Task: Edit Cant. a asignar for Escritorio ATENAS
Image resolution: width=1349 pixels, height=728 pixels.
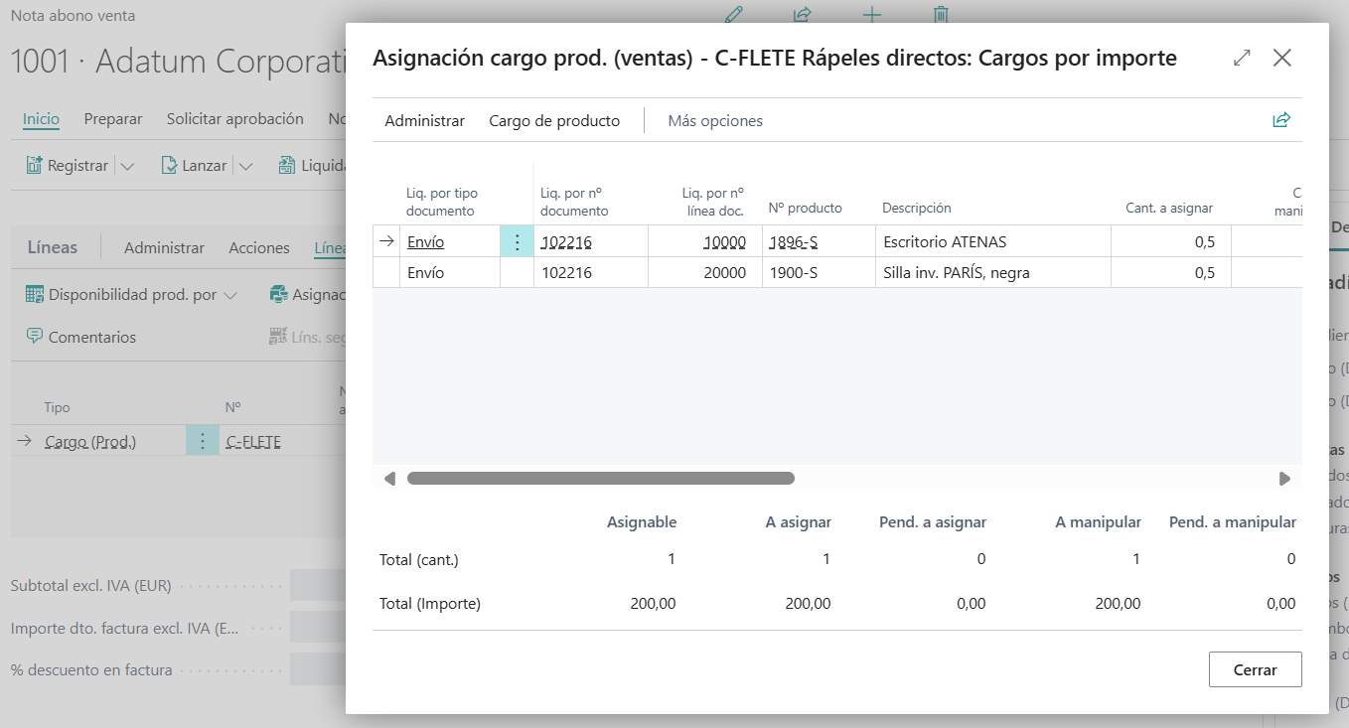Action: coord(1171,241)
